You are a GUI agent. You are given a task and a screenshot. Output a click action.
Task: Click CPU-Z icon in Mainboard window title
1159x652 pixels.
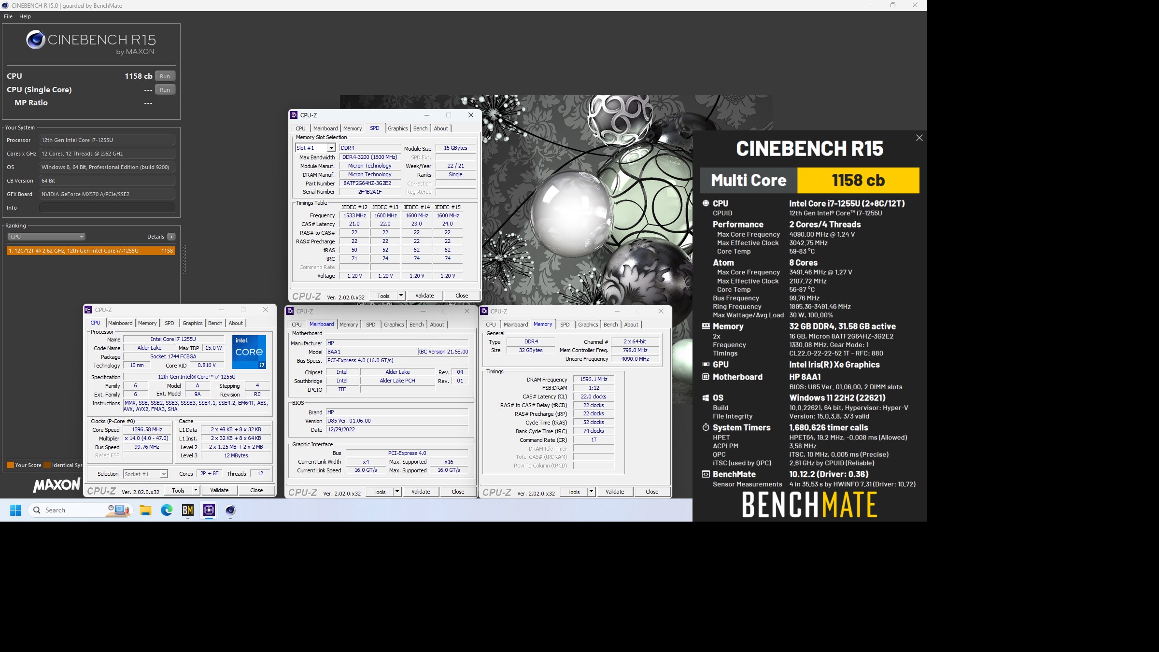[290, 311]
